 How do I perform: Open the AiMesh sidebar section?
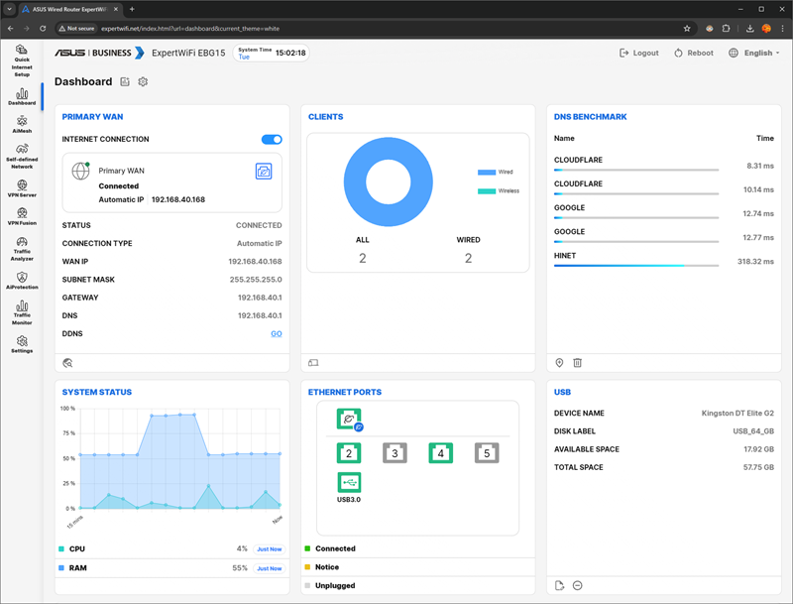click(21, 124)
